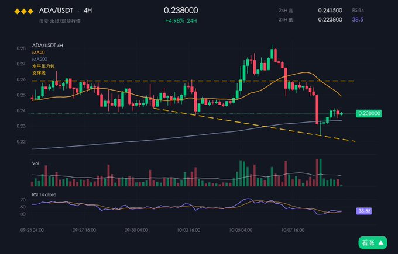Click the 0.28 price axis label
The width and height of the screenshot is (398, 254).
coord(21,48)
